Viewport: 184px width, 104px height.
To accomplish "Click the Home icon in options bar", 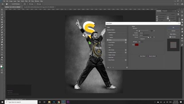I will [3, 4].
